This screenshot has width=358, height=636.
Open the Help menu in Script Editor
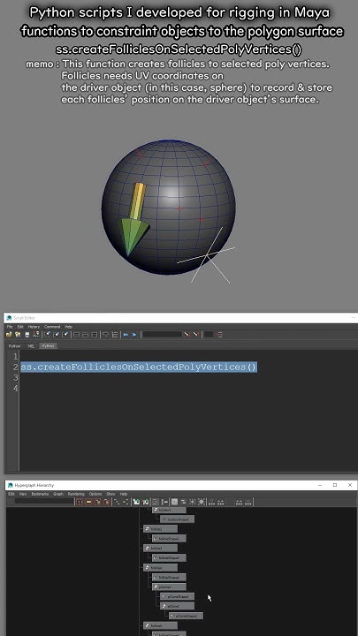(x=69, y=327)
